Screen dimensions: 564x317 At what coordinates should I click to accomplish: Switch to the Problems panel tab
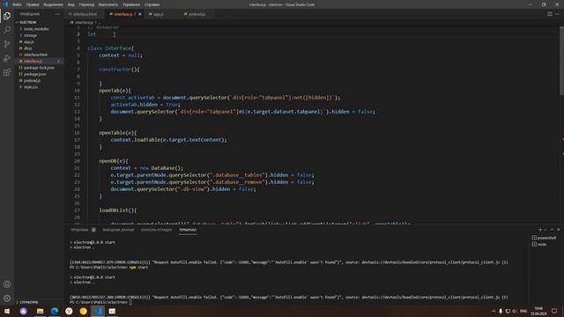click(x=83, y=230)
